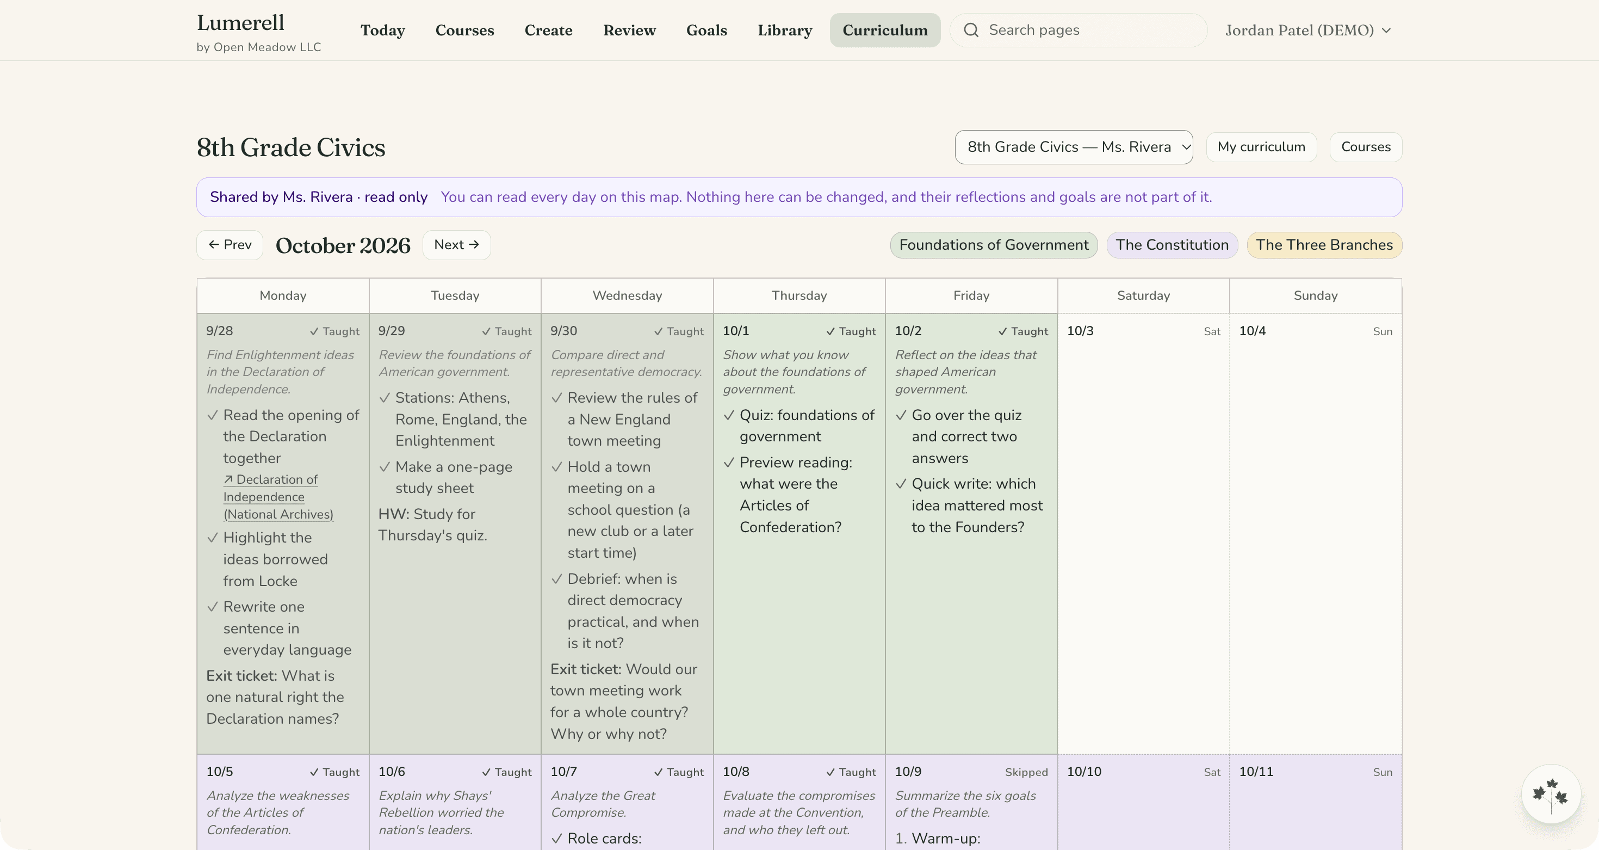
Task: Click the Taught status on 10/2
Action: pos(1023,331)
